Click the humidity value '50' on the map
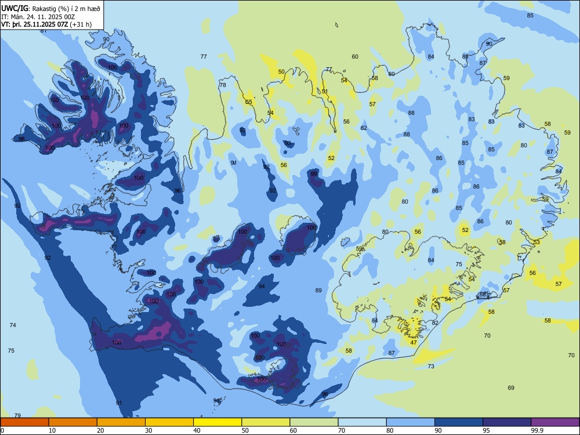Viewport: 580px width, 435px height. point(281,72)
